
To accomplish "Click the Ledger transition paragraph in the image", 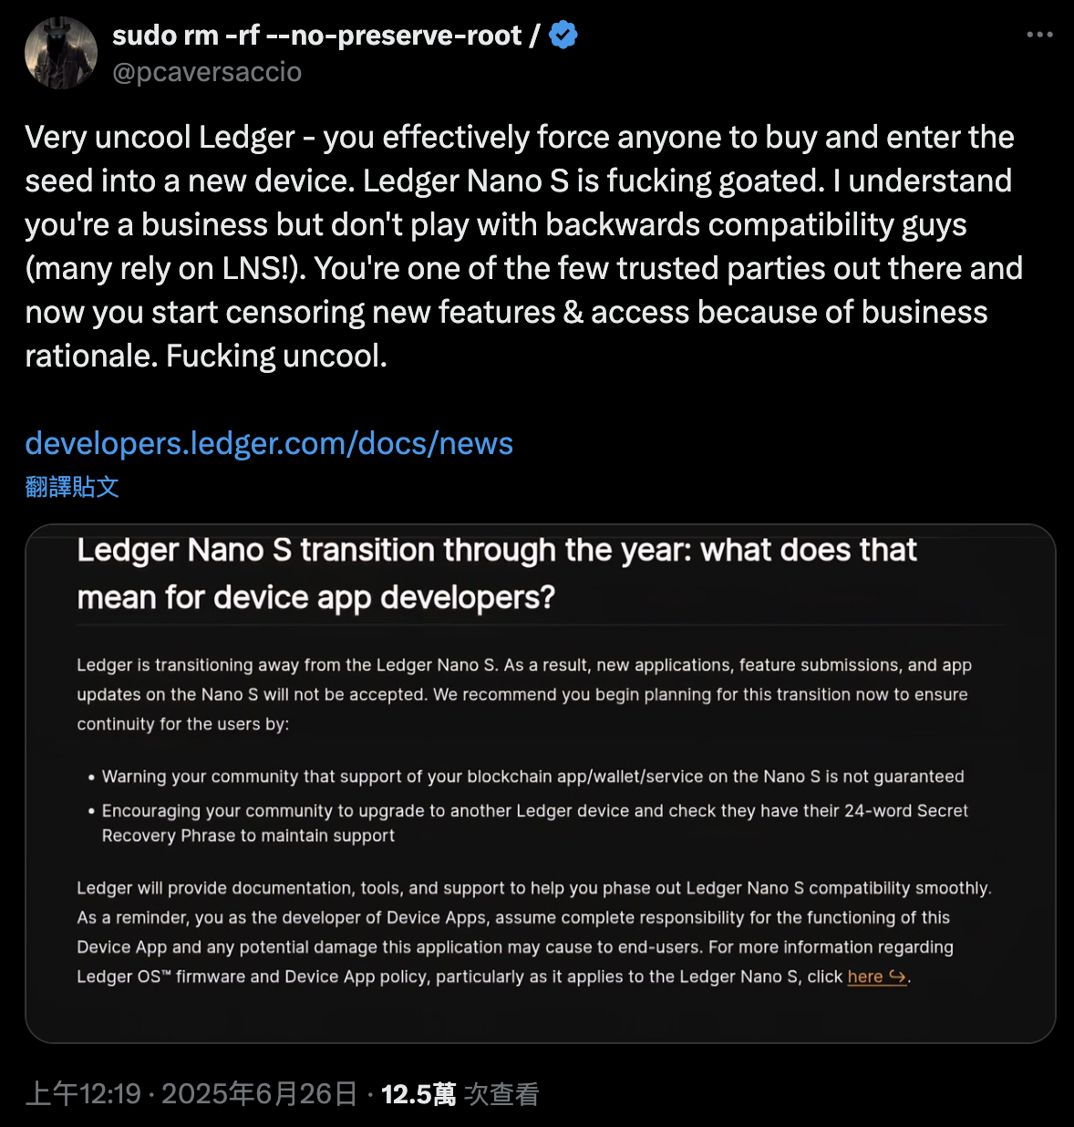I will pos(523,694).
